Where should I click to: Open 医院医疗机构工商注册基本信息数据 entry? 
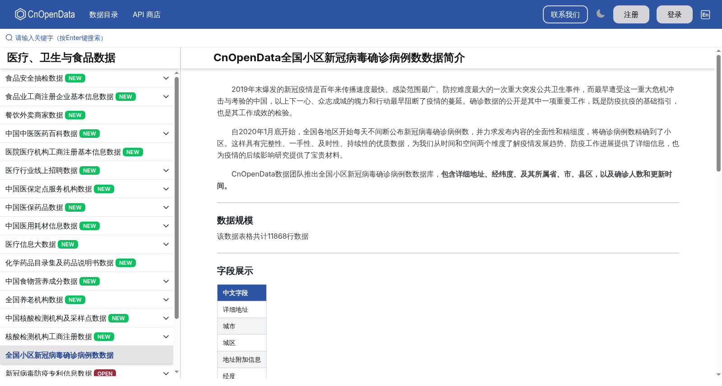coord(87,152)
